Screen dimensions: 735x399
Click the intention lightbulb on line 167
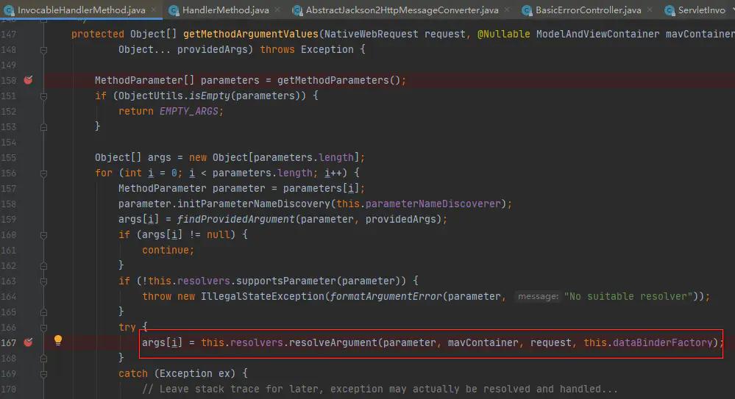click(57, 340)
